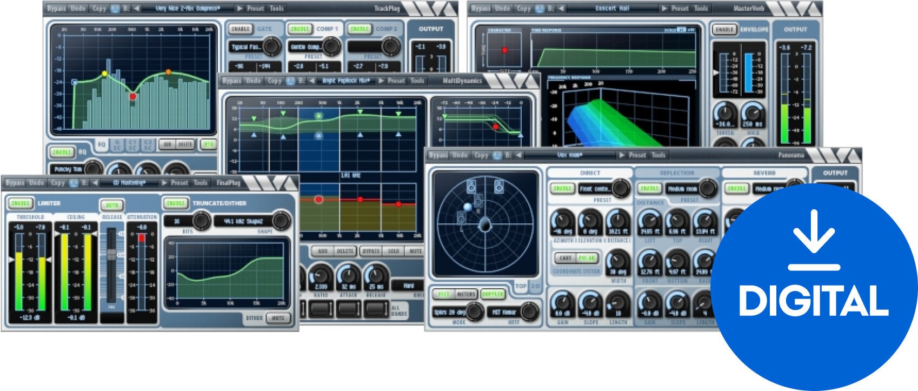Toggle the ENVELOPE enable button in MasterVerb
Viewport: 918px width, 391px height.
tap(724, 29)
